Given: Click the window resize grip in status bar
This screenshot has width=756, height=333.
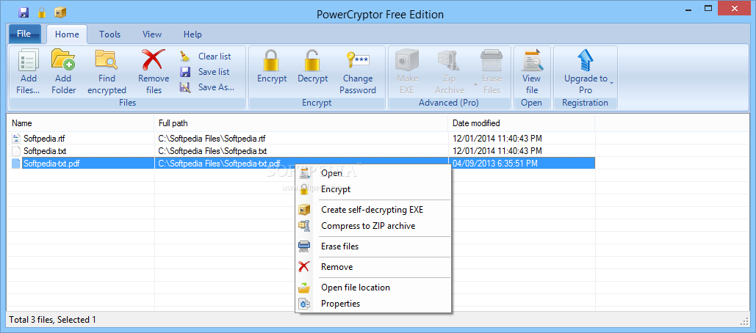Looking at the screenshot, I should pos(744,321).
